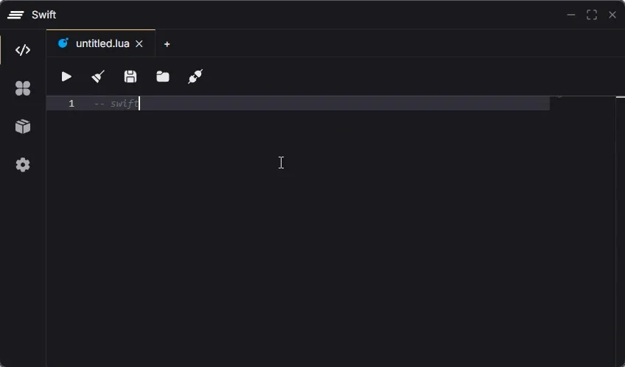Select the untitled.lua tab
Viewport: 625px width, 367px height.
click(x=102, y=43)
